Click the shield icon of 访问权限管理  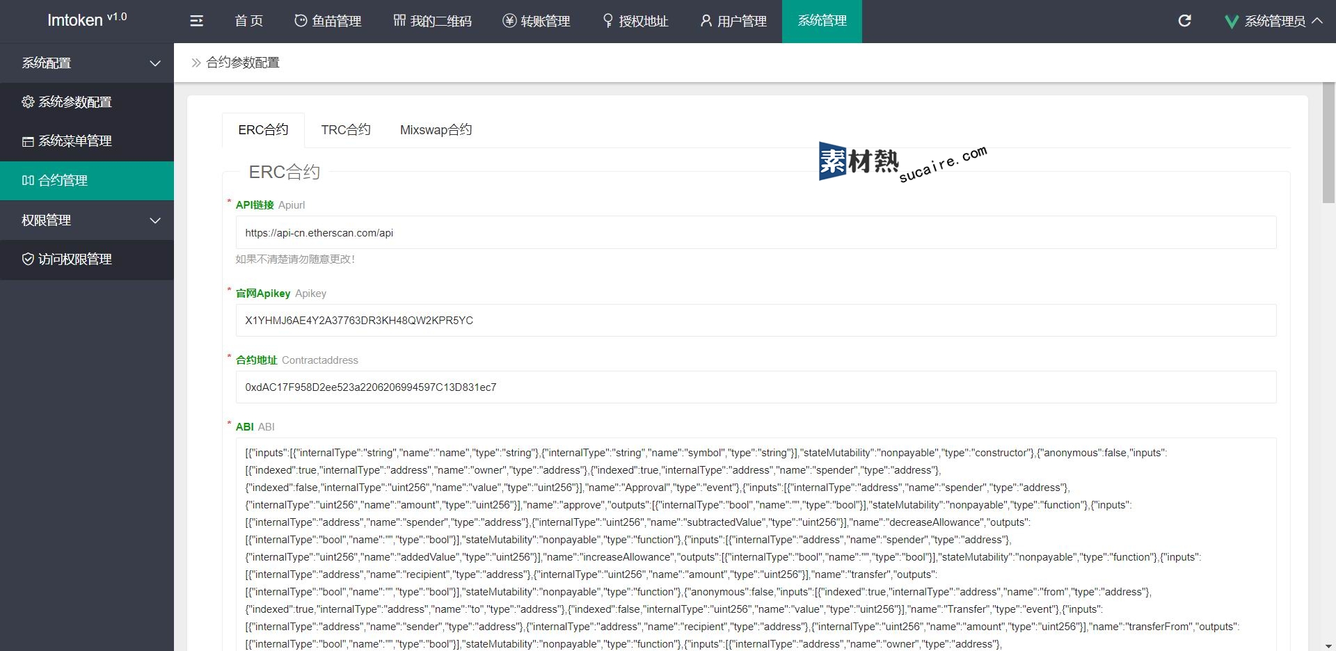pyautogui.click(x=28, y=259)
